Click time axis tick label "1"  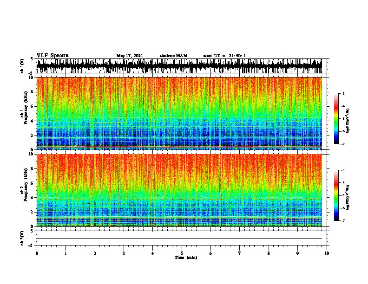pyautogui.click(x=66, y=253)
